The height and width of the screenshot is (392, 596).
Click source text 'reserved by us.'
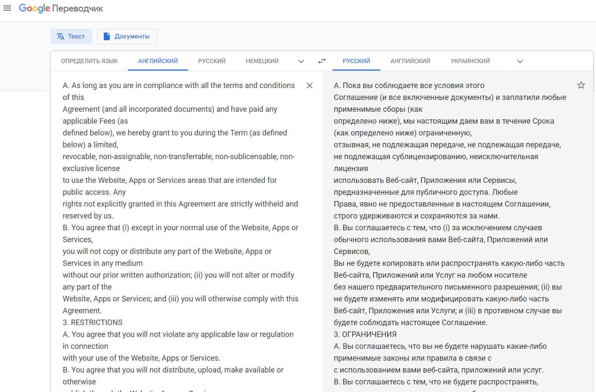88,216
